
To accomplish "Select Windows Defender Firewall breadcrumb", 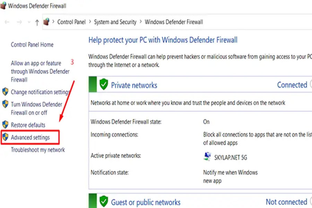I will pos(174,22).
